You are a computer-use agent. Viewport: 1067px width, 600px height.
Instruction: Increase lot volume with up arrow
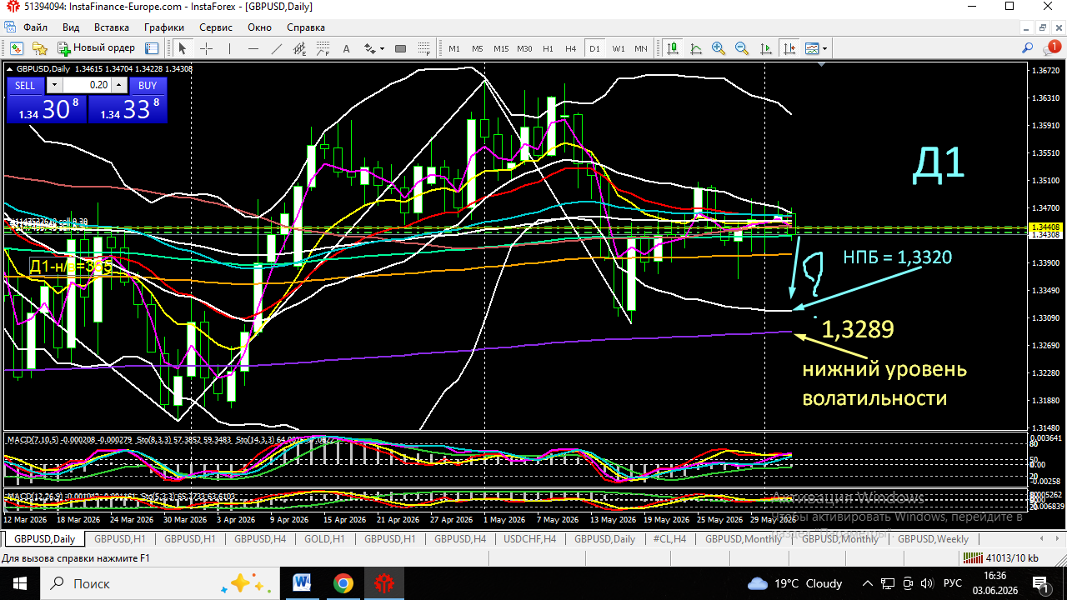(x=120, y=85)
